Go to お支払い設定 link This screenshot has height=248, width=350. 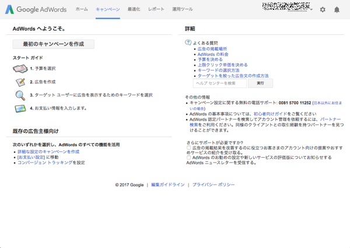click(32, 157)
